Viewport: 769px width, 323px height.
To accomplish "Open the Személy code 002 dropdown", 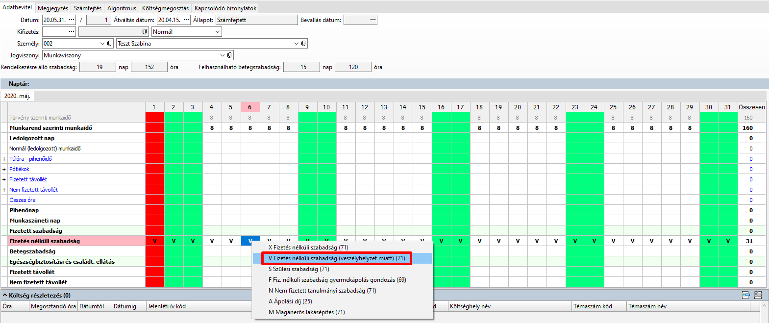I will point(102,44).
